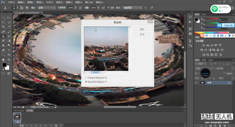Click the foreground color swatch in toolbox
This screenshot has height=127, width=235.
tap(4, 65)
